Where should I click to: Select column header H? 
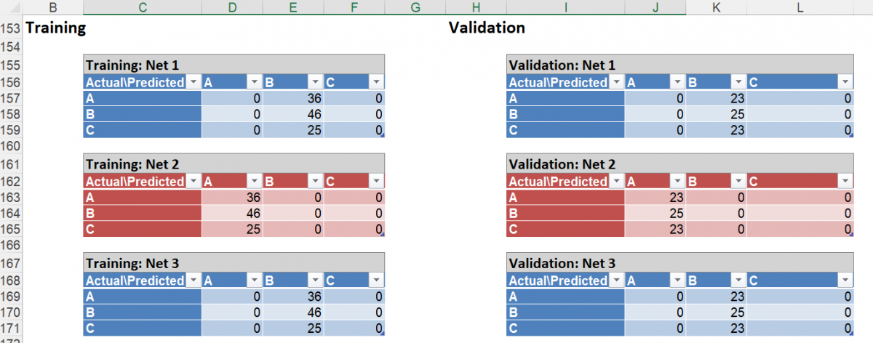[476, 7]
